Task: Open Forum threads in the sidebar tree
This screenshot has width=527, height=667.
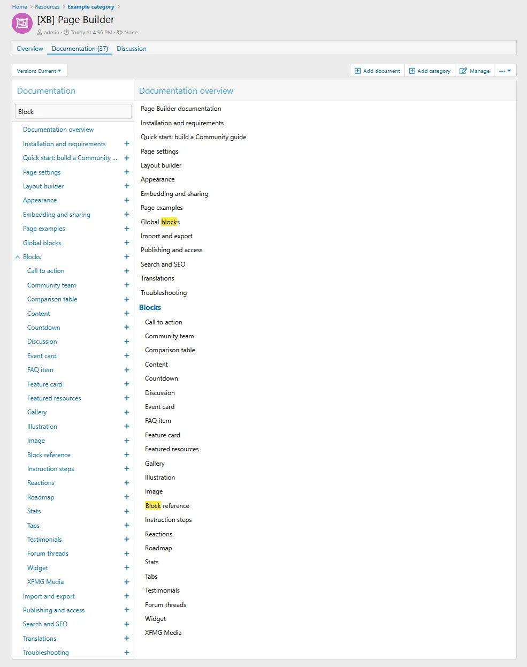Action: (x=48, y=554)
